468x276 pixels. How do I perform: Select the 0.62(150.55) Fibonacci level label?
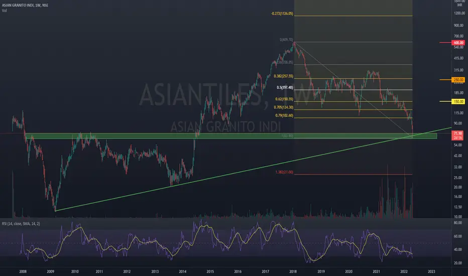[x=284, y=99]
